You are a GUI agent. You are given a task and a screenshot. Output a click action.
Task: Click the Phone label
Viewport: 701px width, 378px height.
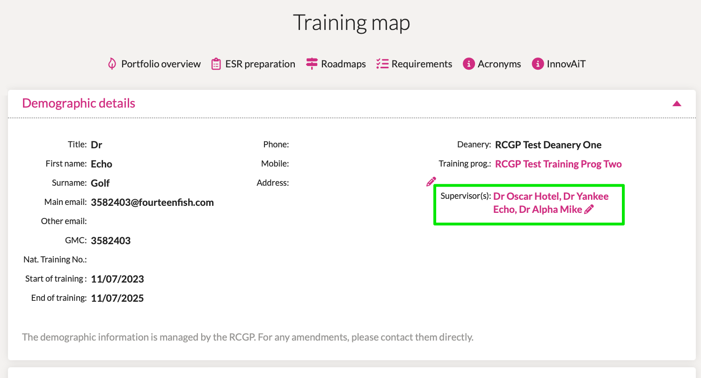pyautogui.click(x=276, y=145)
